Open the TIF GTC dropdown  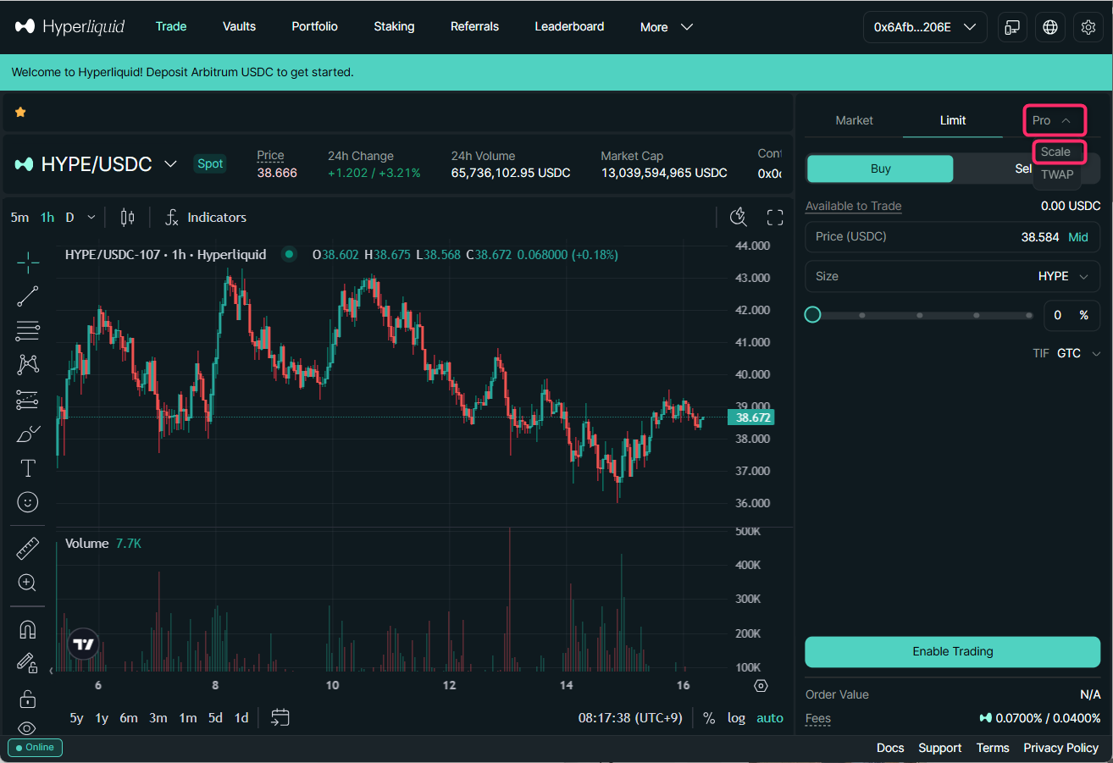pos(1078,353)
